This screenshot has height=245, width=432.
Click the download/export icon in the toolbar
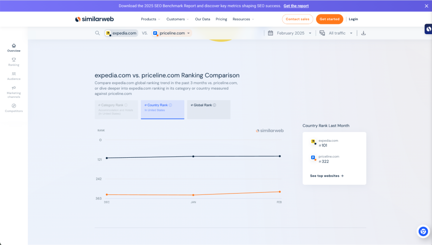coord(363,32)
